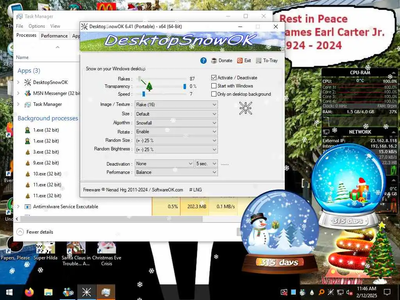
Task: Open the Image / Texture dropdown
Action: (176, 105)
